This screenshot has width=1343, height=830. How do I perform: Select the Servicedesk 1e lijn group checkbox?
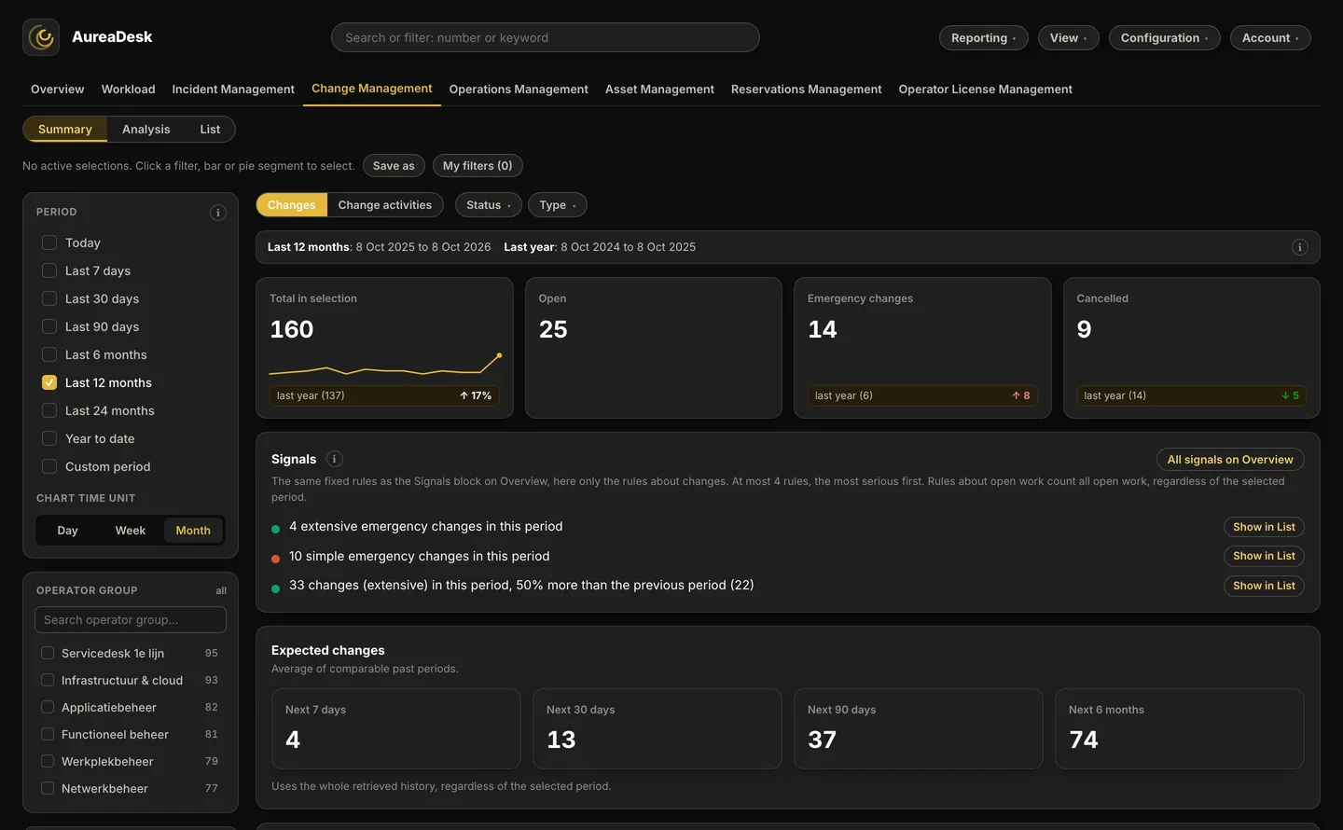(48, 653)
